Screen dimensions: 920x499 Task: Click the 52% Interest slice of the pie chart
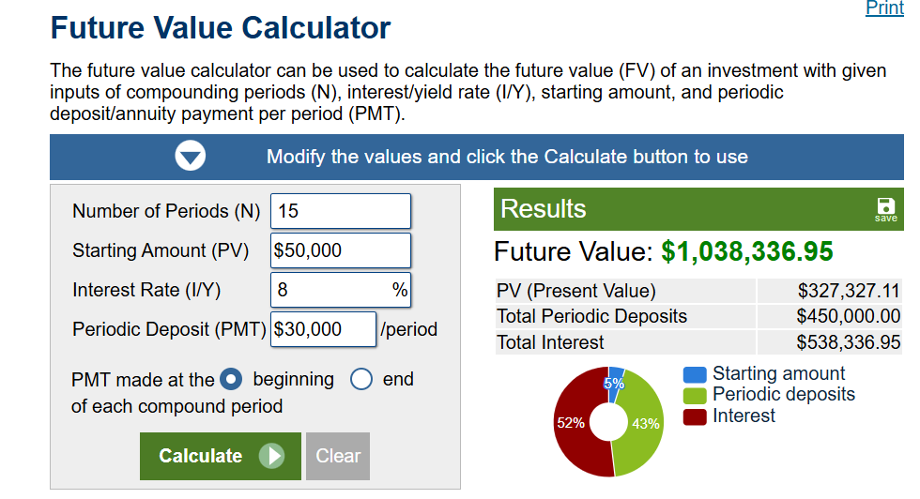coord(571,423)
